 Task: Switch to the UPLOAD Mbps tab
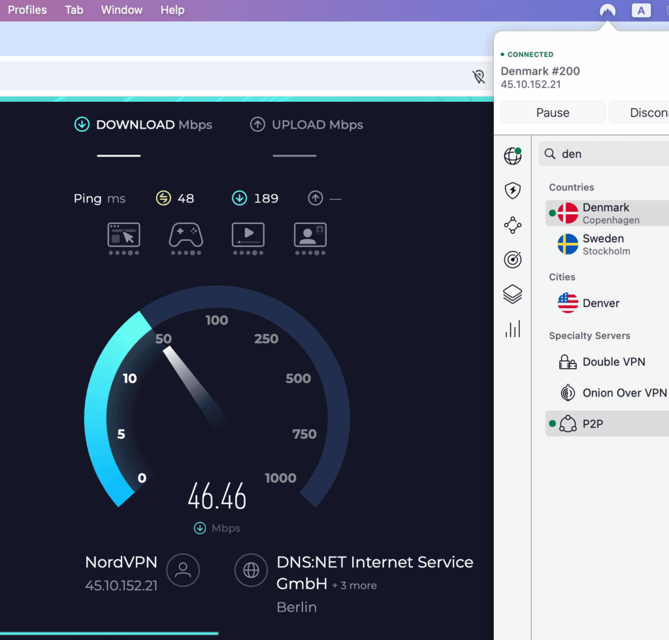307,125
